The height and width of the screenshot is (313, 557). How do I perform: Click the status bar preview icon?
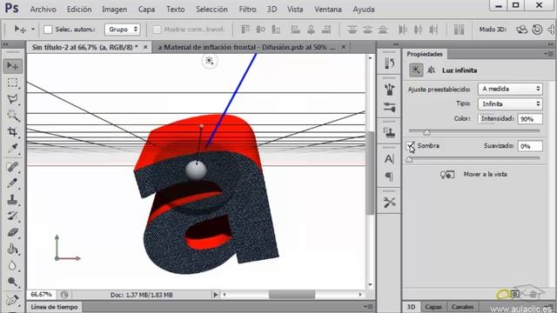(64, 295)
